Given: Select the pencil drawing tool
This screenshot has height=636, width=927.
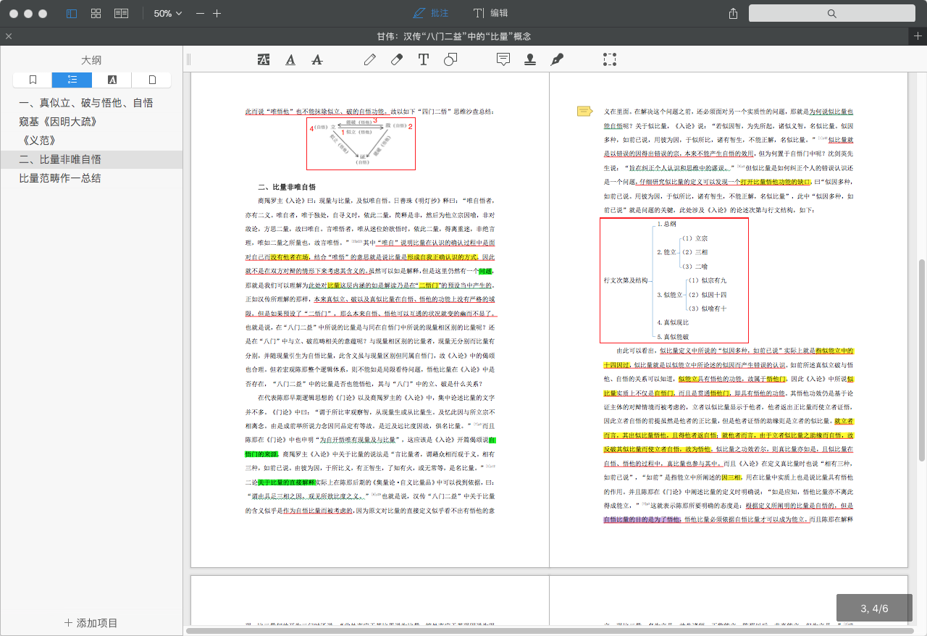Looking at the screenshot, I should pos(370,59).
